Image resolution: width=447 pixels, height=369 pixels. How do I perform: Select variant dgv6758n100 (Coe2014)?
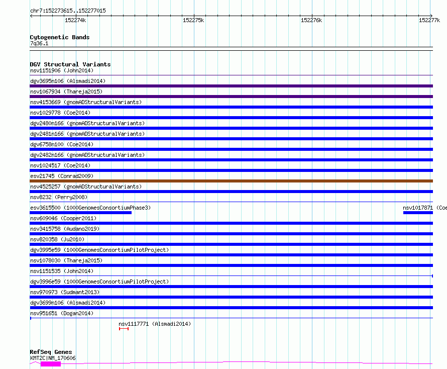[x=62, y=144]
